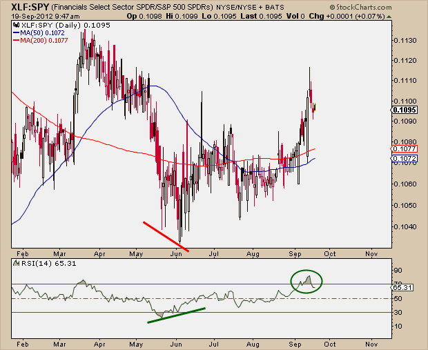Viewport: 428px width, 350px height.
Task: Click the 65.31 RSI value axis label
Action: 402,287
